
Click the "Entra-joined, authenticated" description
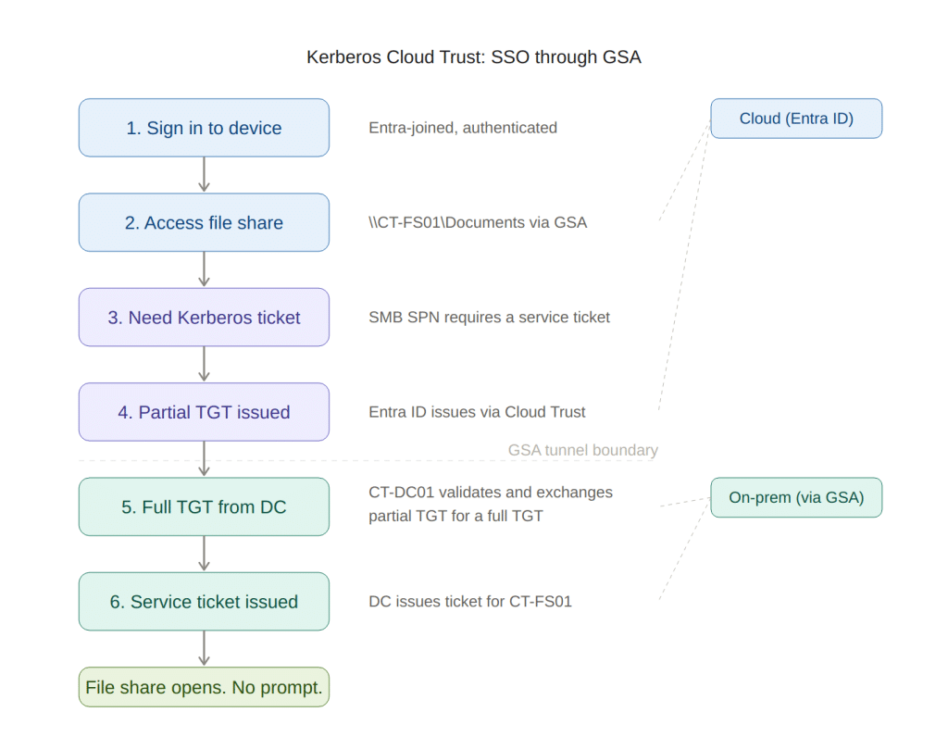[x=463, y=128]
